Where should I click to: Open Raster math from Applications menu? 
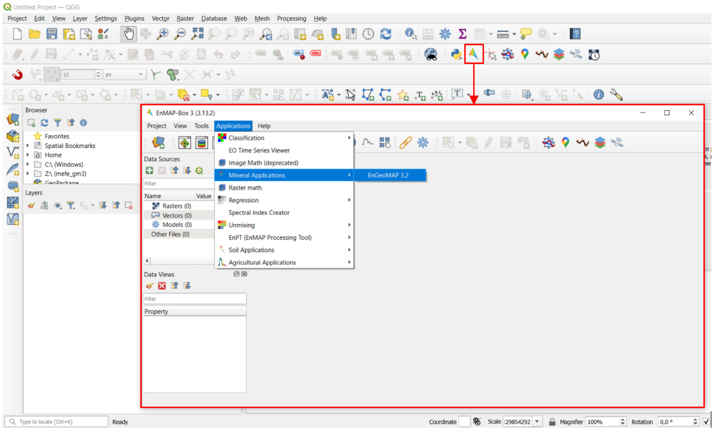pos(284,188)
